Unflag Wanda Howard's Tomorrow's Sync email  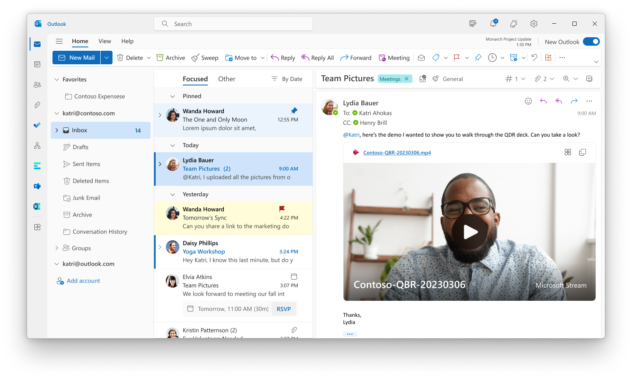[x=281, y=209]
